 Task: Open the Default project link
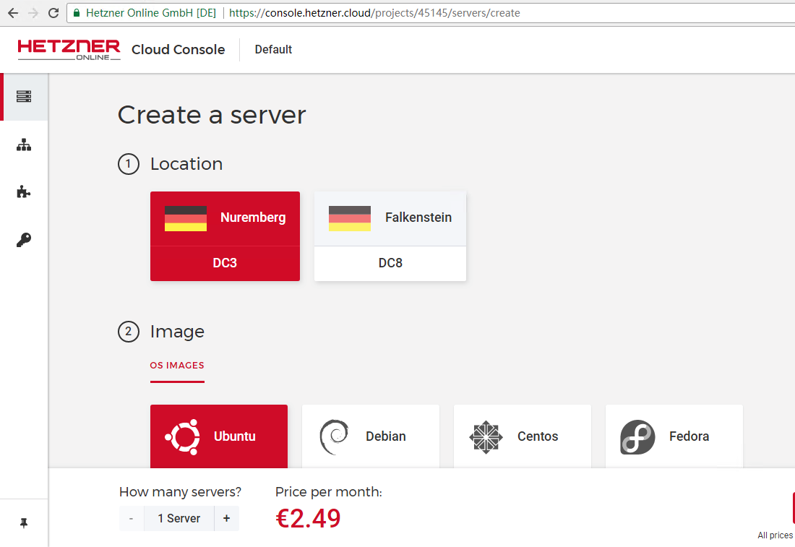[x=273, y=49]
